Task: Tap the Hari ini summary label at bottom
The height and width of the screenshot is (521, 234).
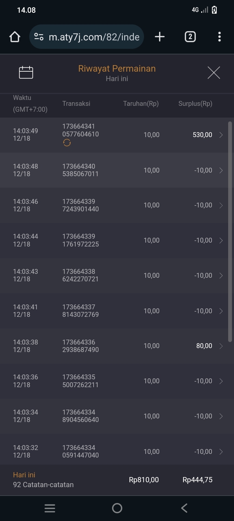Action: pos(24,475)
